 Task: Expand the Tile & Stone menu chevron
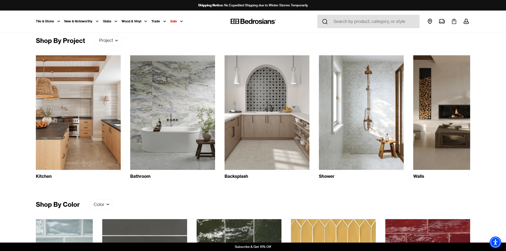(x=58, y=21)
